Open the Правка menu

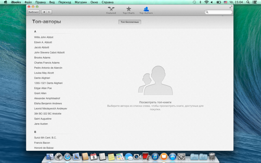pyautogui.click(x=41, y=2)
